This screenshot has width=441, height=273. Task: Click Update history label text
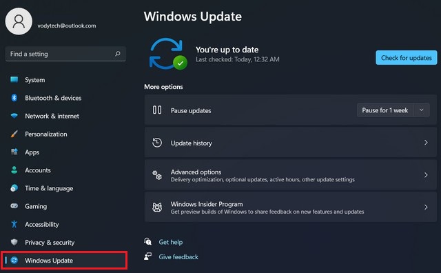[x=192, y=143]
